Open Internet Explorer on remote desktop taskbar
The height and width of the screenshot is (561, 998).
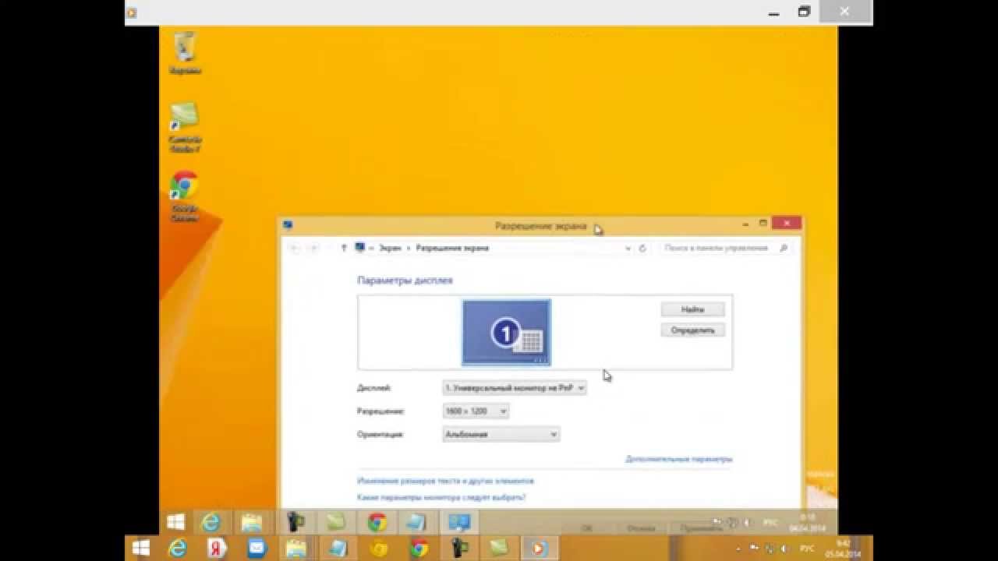click(211, 522)
